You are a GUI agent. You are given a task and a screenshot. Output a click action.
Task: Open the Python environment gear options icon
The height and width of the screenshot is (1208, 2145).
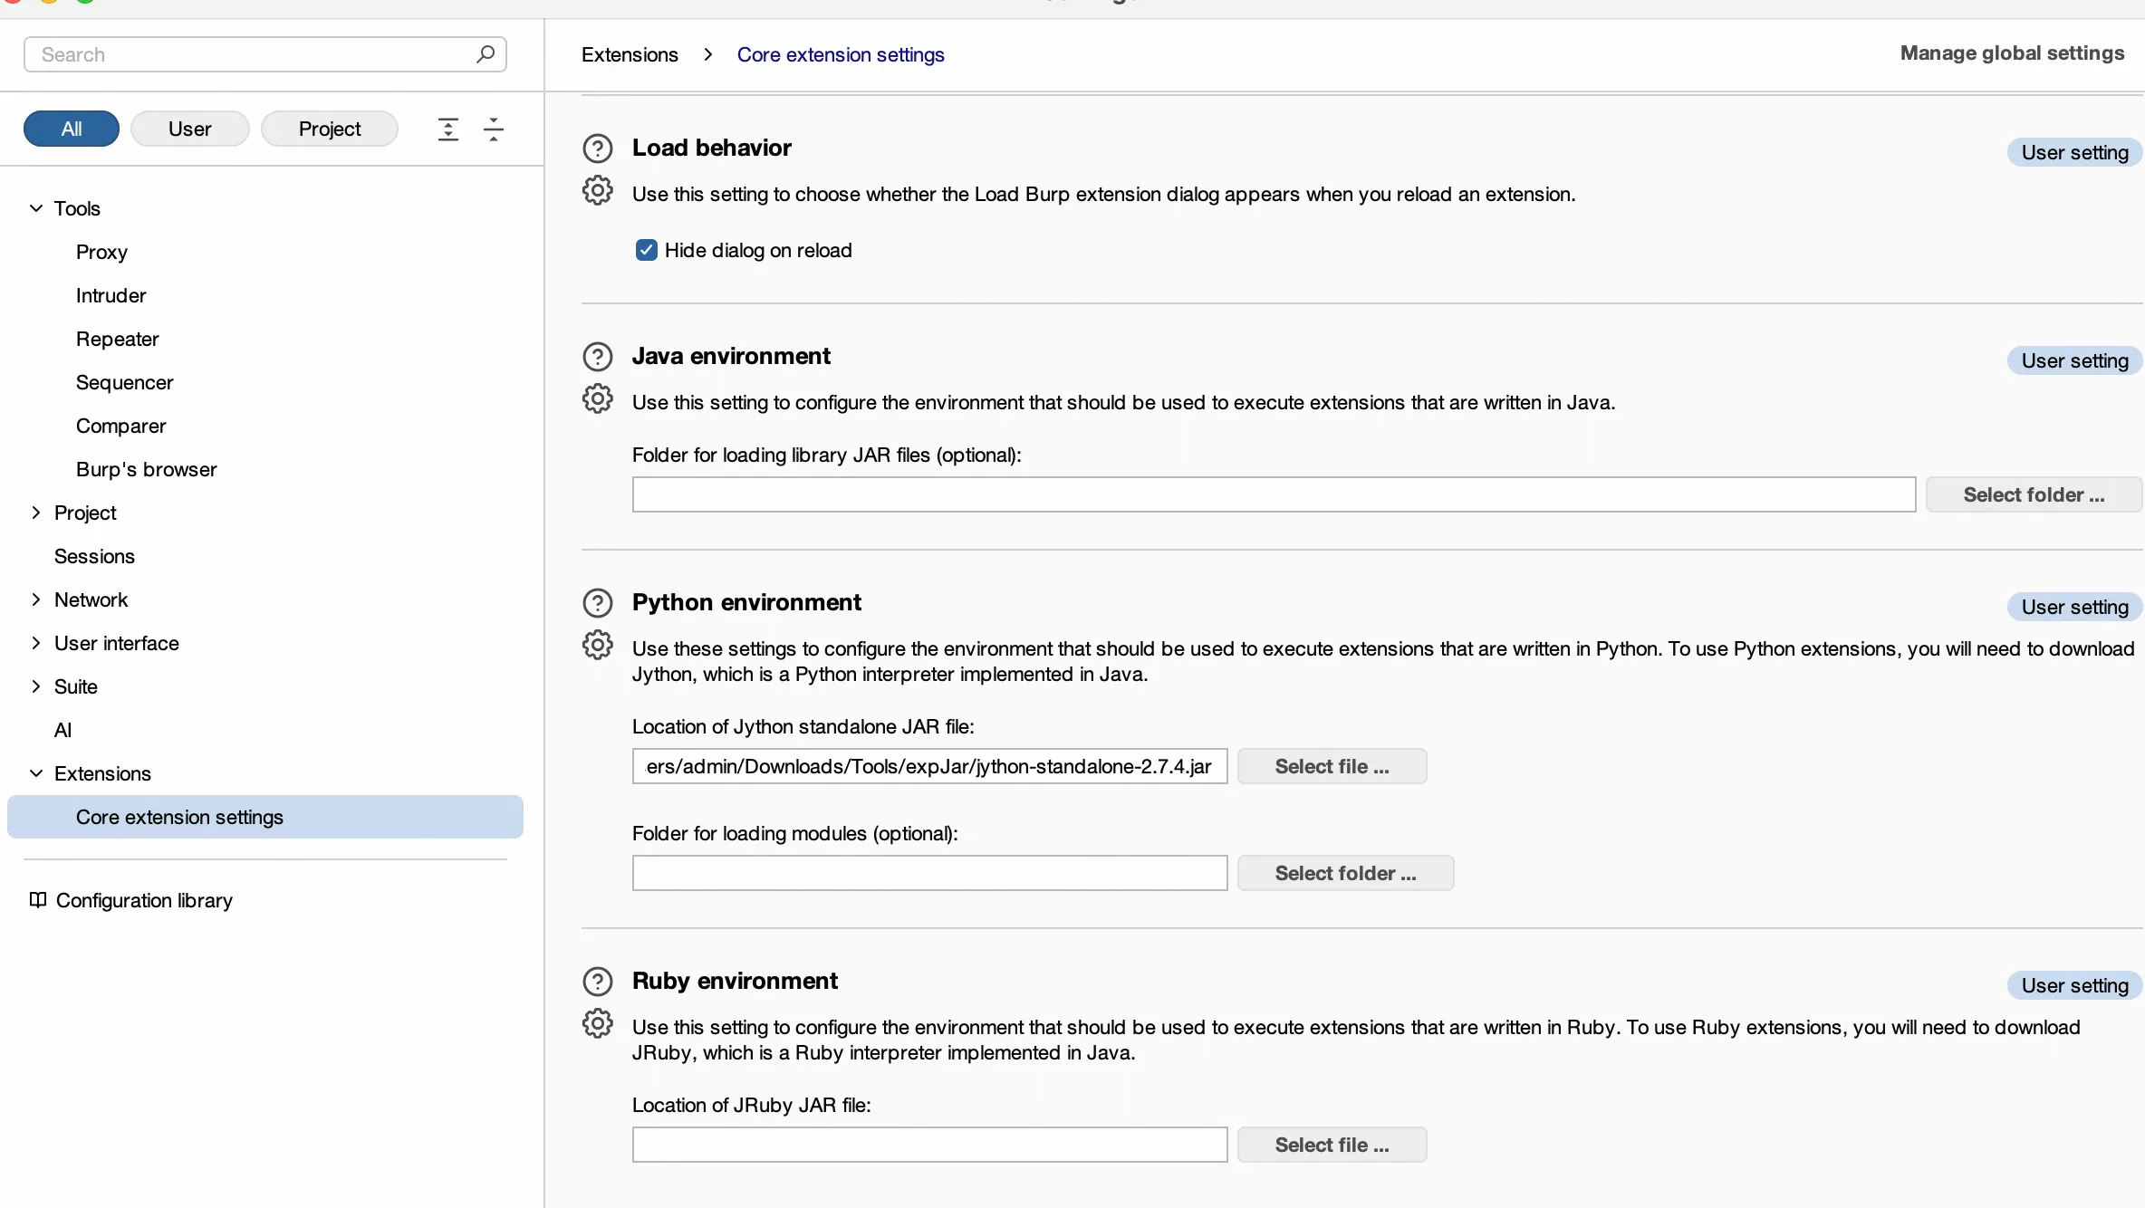click(597, 646)
